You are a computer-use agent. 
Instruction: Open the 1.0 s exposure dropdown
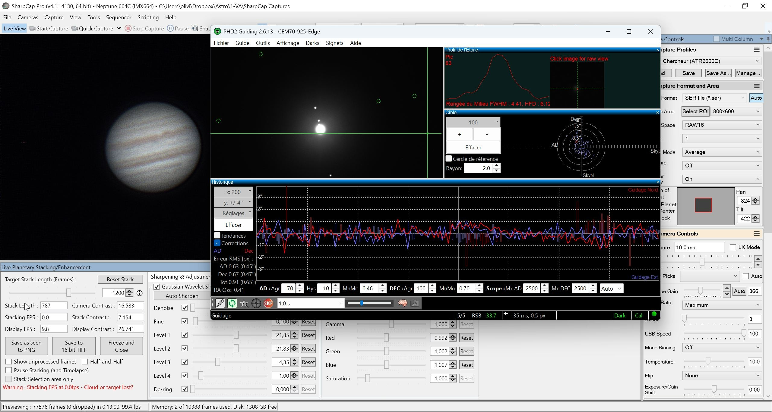311,303
